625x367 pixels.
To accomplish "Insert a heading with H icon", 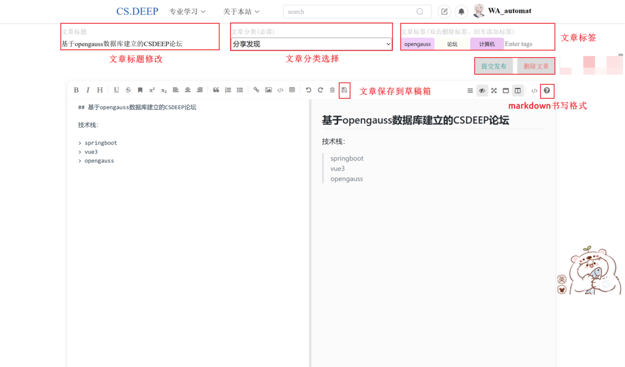I will coord(100,90).
